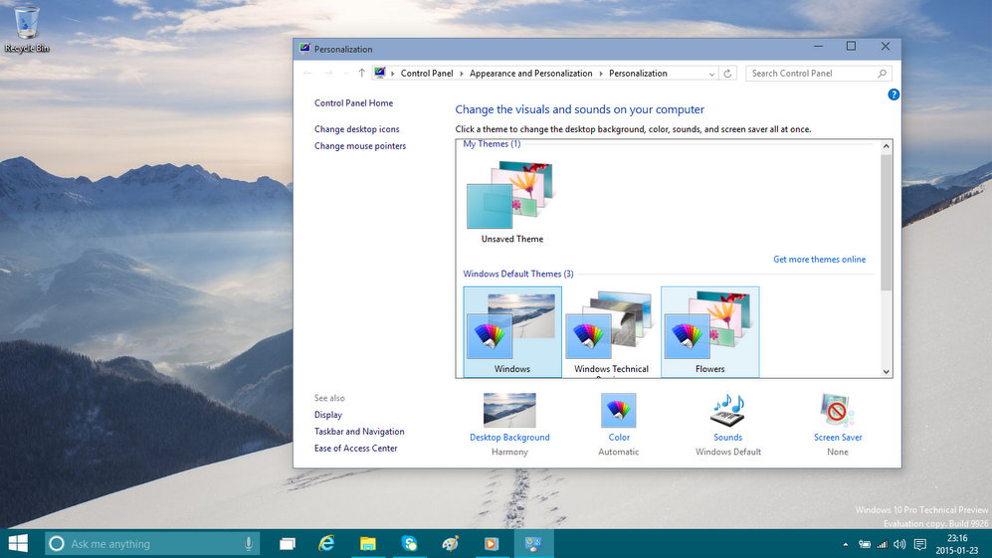Click Appearance and Personalization in breadcrumb
This screenshot has height=558, width=992.
point(530,74)
